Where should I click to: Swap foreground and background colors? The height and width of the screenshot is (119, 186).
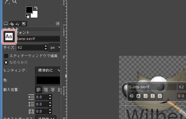click(x=36, y=8)
